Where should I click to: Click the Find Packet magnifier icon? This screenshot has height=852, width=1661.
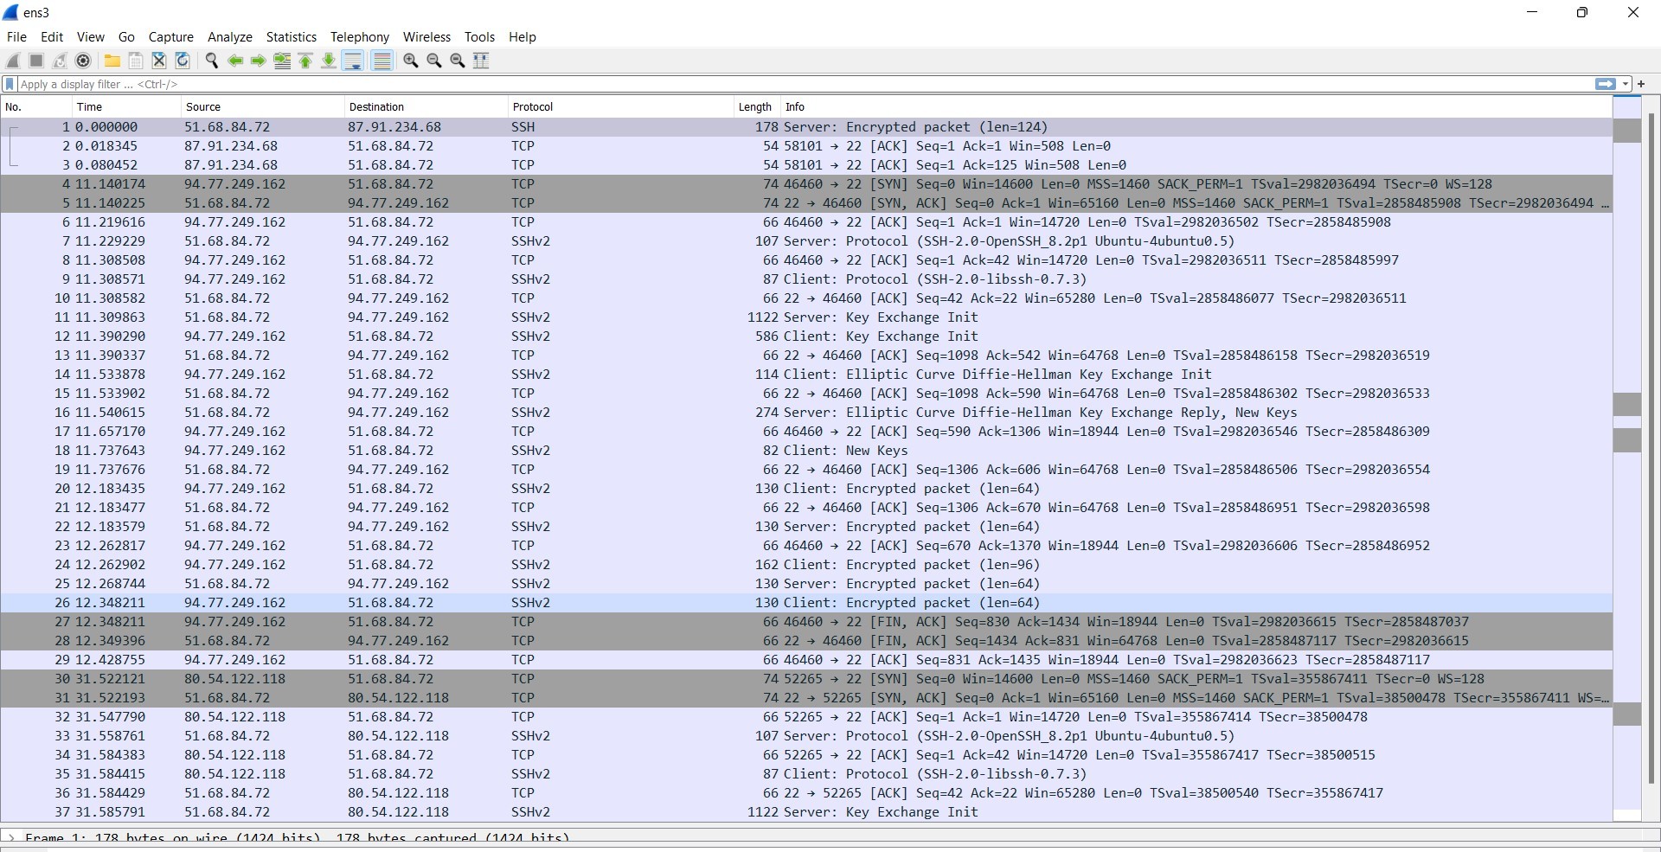click(x=211, y=61)
